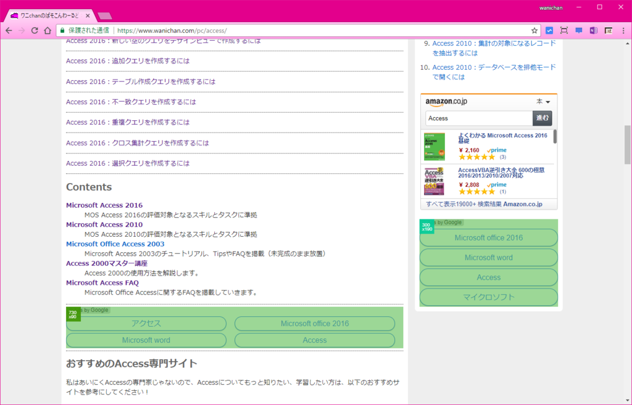Open the browser home page
Image resolution: width=632 pixels, height=405 pixels.
[x=48, y=31]
